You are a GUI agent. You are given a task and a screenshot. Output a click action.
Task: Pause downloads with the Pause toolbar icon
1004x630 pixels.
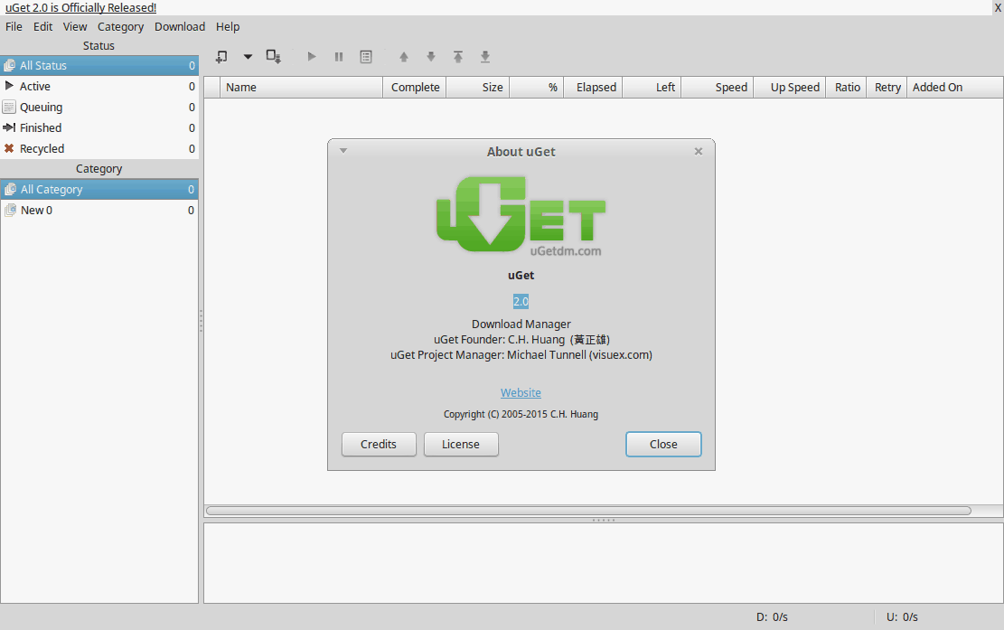click(x=338, y=56)
